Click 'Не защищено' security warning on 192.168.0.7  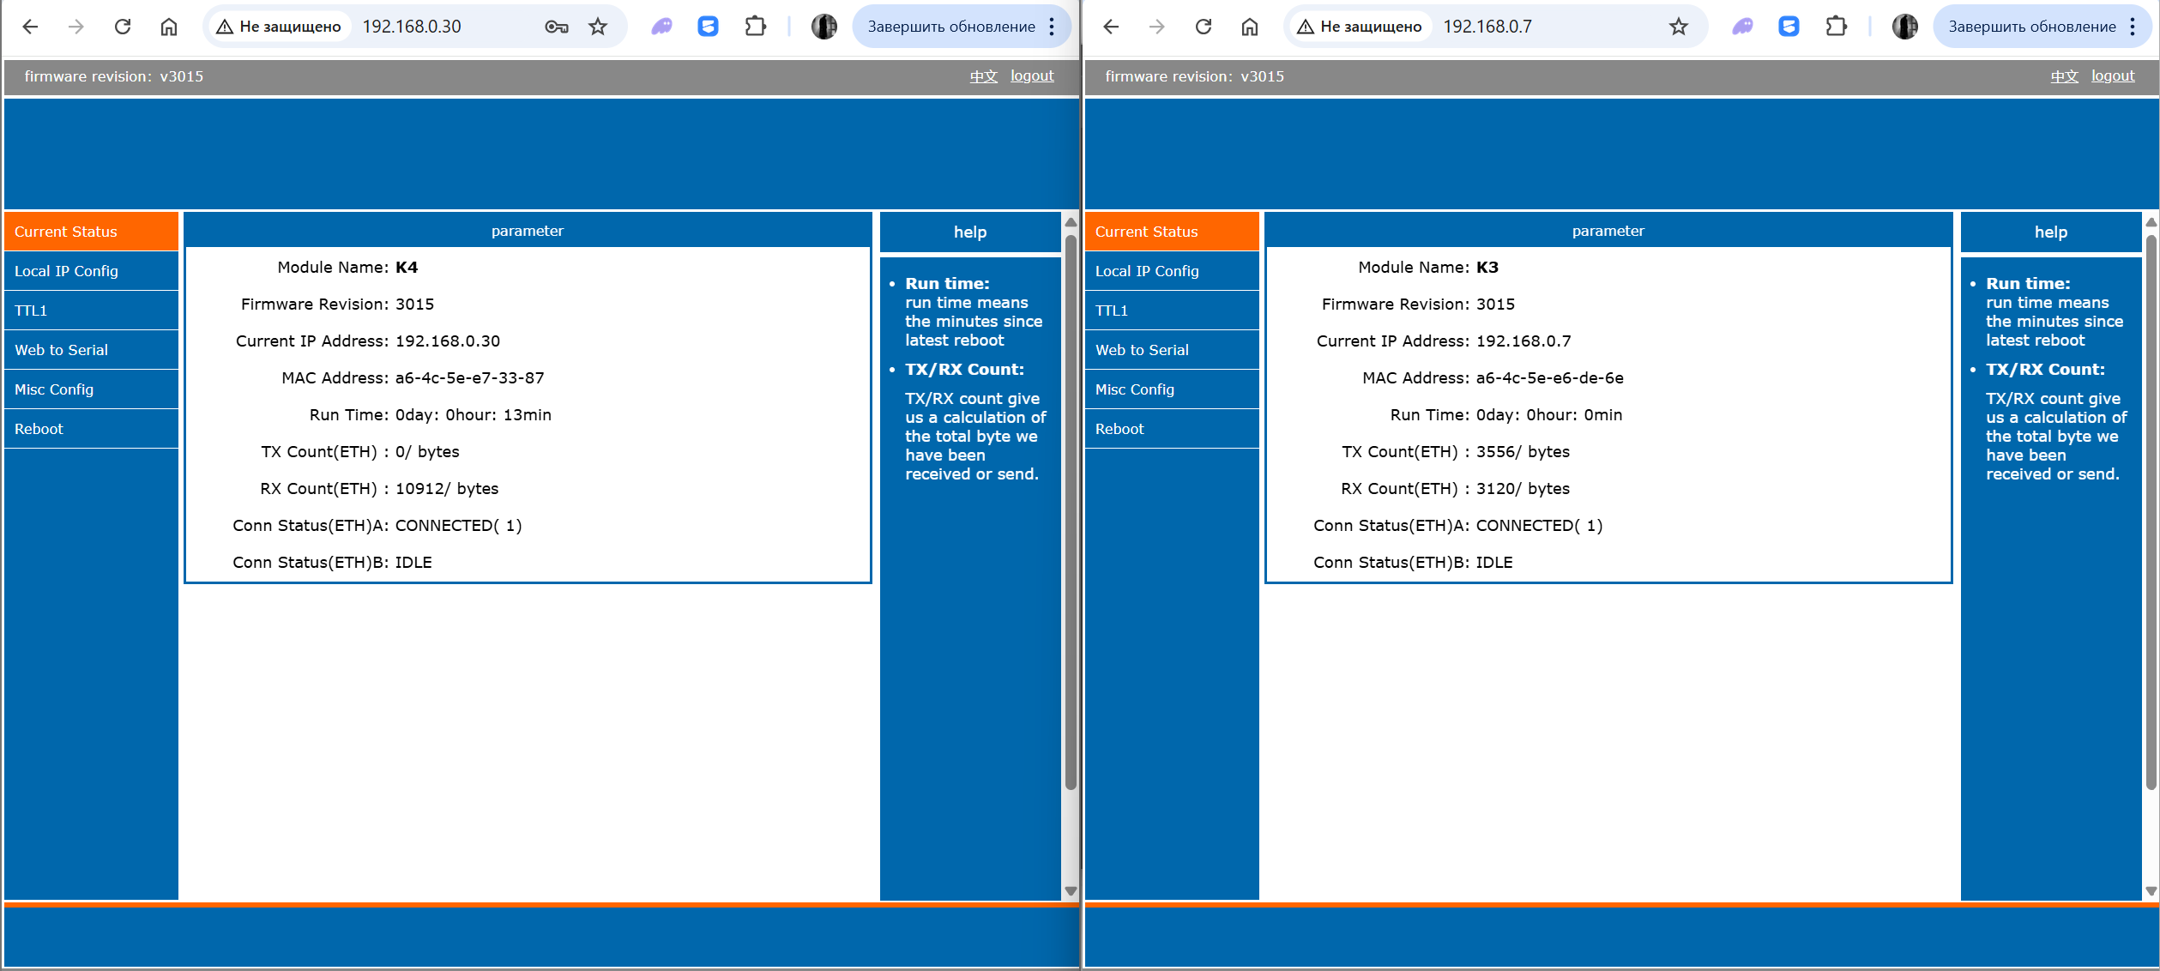tap(1360, 27)
